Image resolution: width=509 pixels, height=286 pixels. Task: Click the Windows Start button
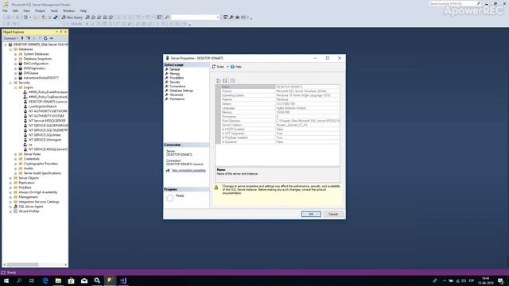tap(6, 280)
